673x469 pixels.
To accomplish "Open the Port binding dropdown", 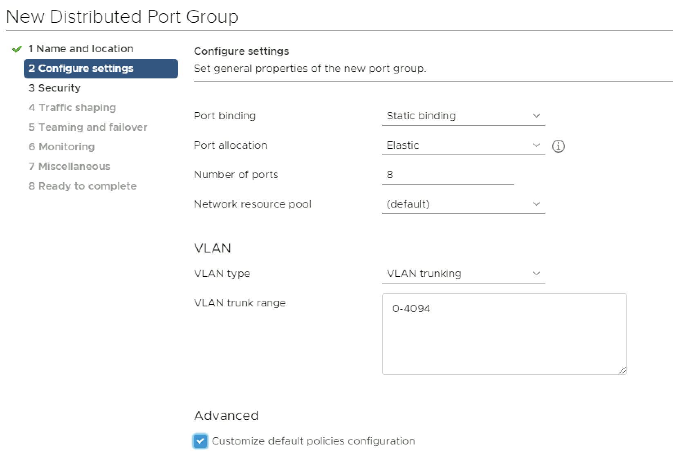I will click(x=463, y=116).
